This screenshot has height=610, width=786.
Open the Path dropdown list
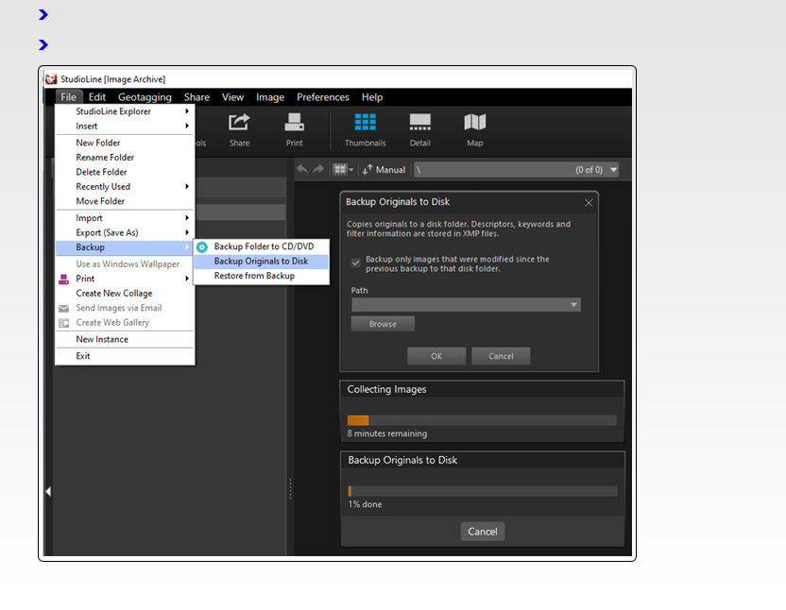pyautogui.click(x=573, y=305)
